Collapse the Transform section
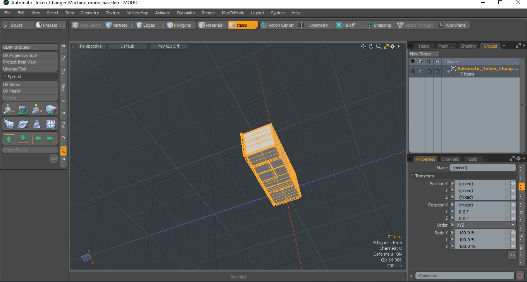The width and height of the screenshot is (527, 282). click(412, 176)
